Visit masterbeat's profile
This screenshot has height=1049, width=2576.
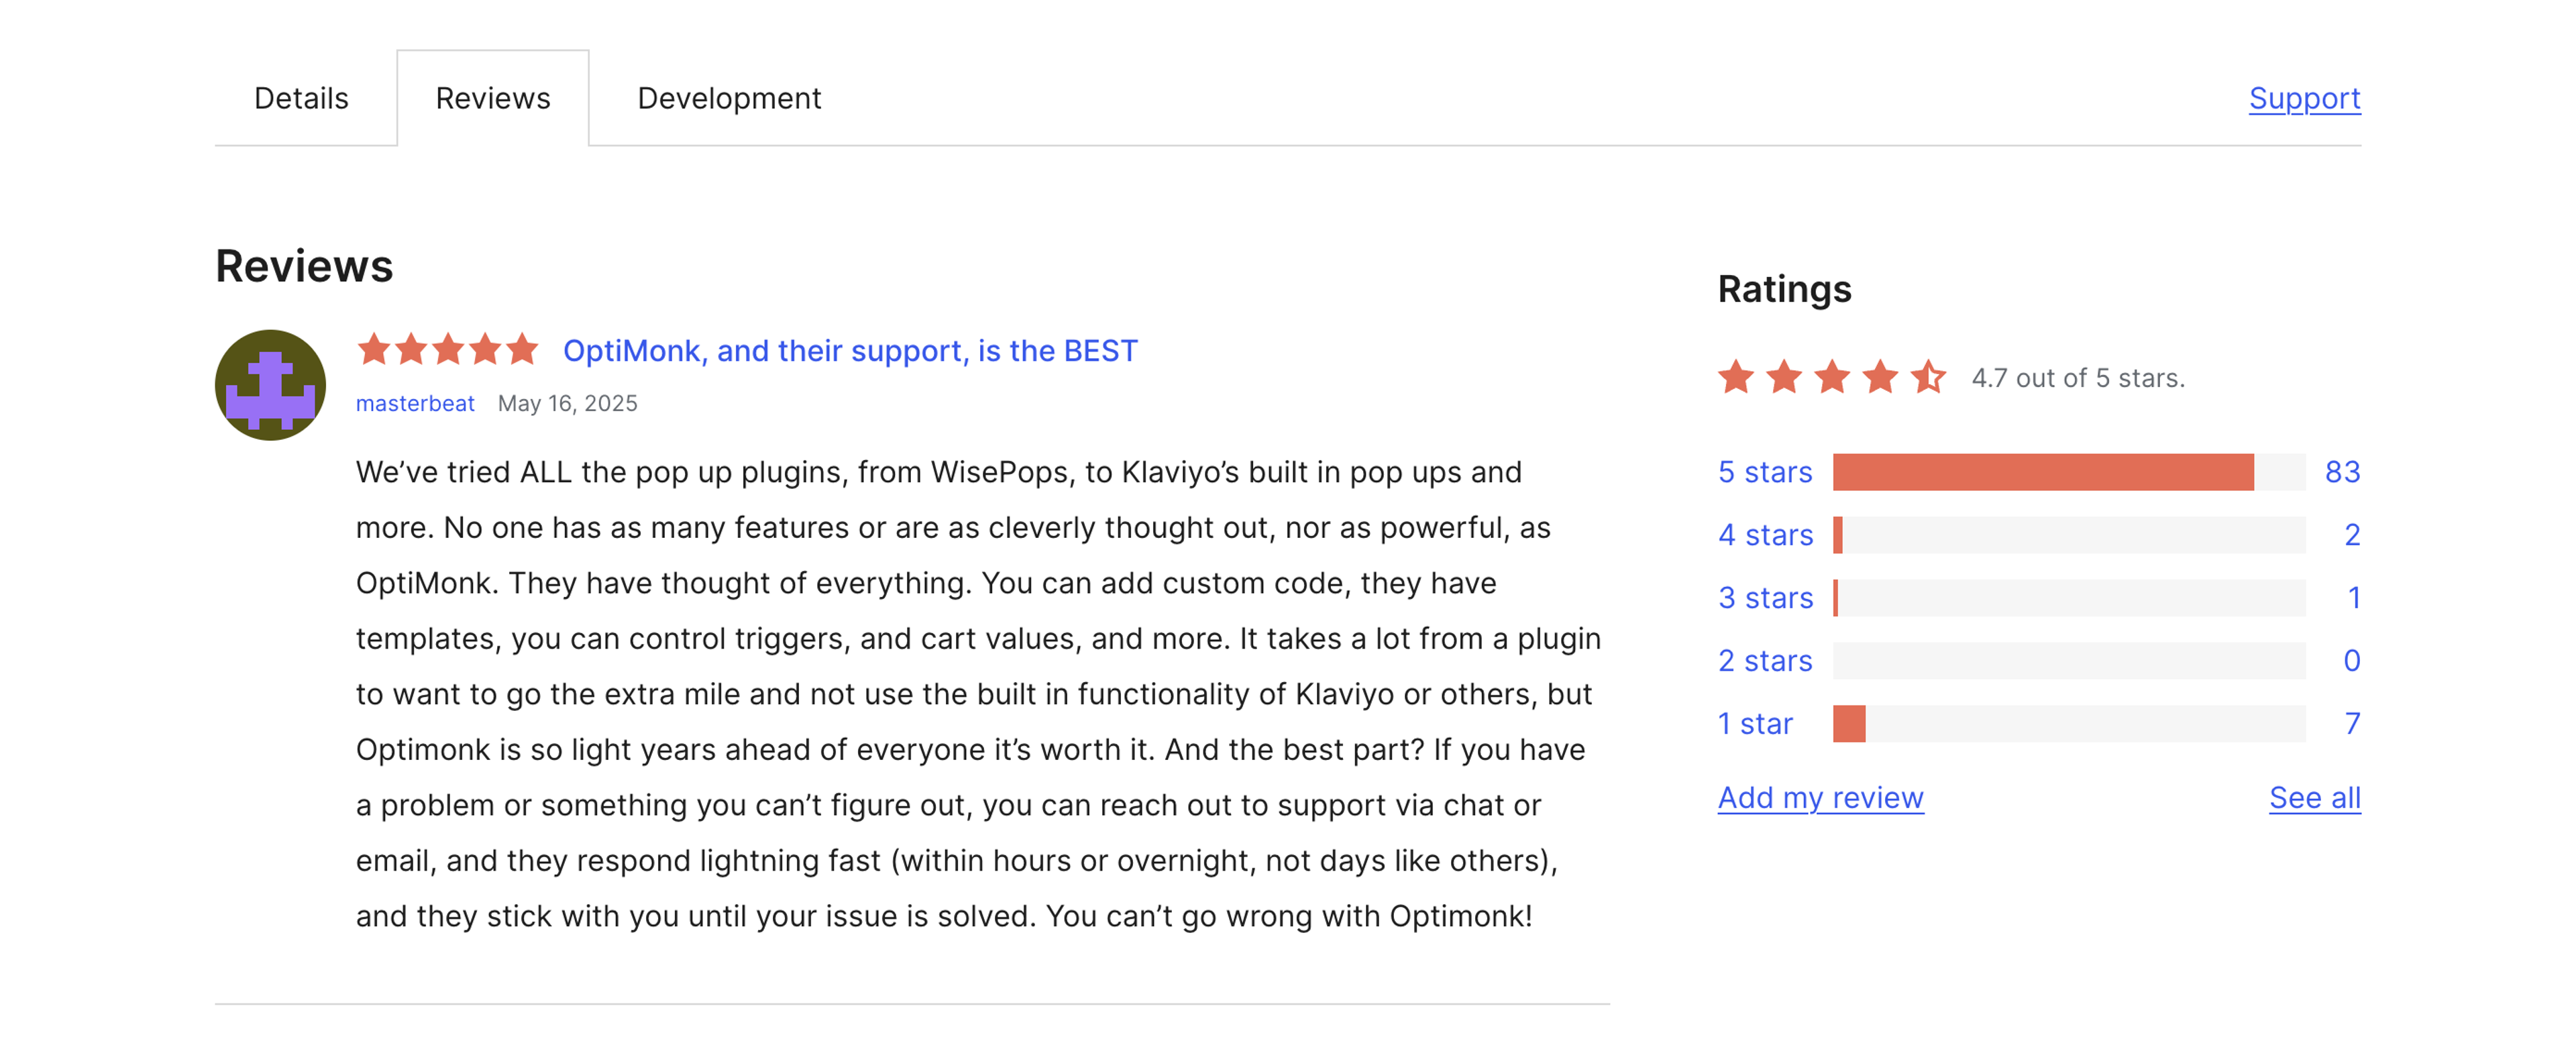pos(414,404)
